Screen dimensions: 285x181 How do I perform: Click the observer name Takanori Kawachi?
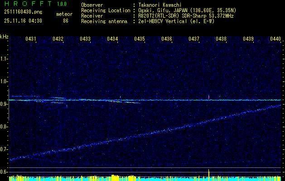coord(160,5)
